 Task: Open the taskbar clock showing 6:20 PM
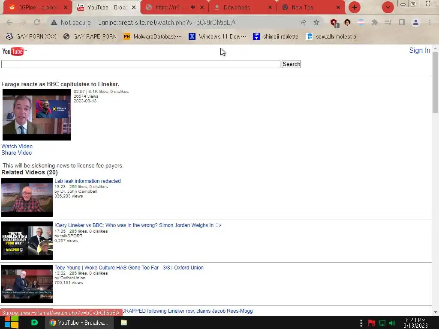point(415,323)
